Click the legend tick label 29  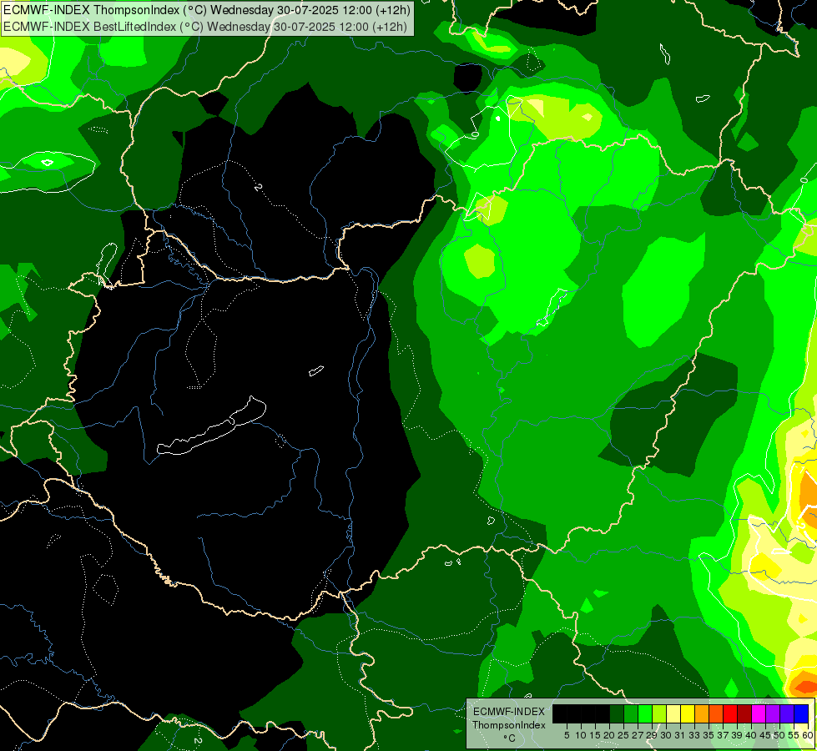tap(653, 735)
